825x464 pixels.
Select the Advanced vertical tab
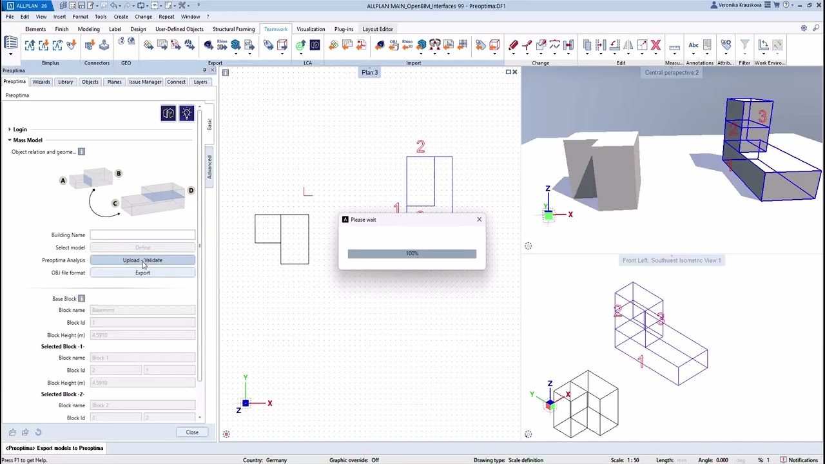click(x=209, y=167)
